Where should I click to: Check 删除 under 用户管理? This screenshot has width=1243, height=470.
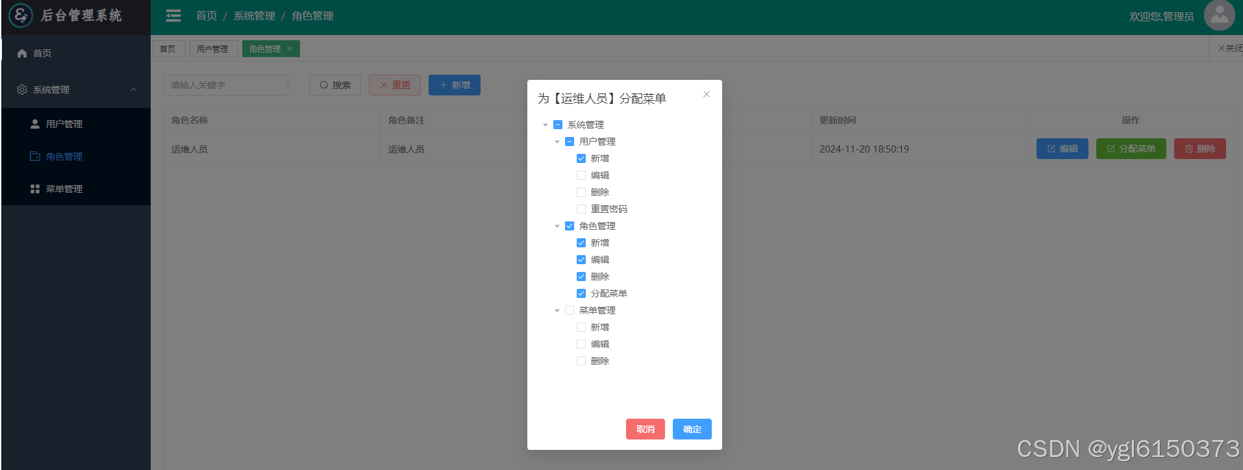click(581, 192)
